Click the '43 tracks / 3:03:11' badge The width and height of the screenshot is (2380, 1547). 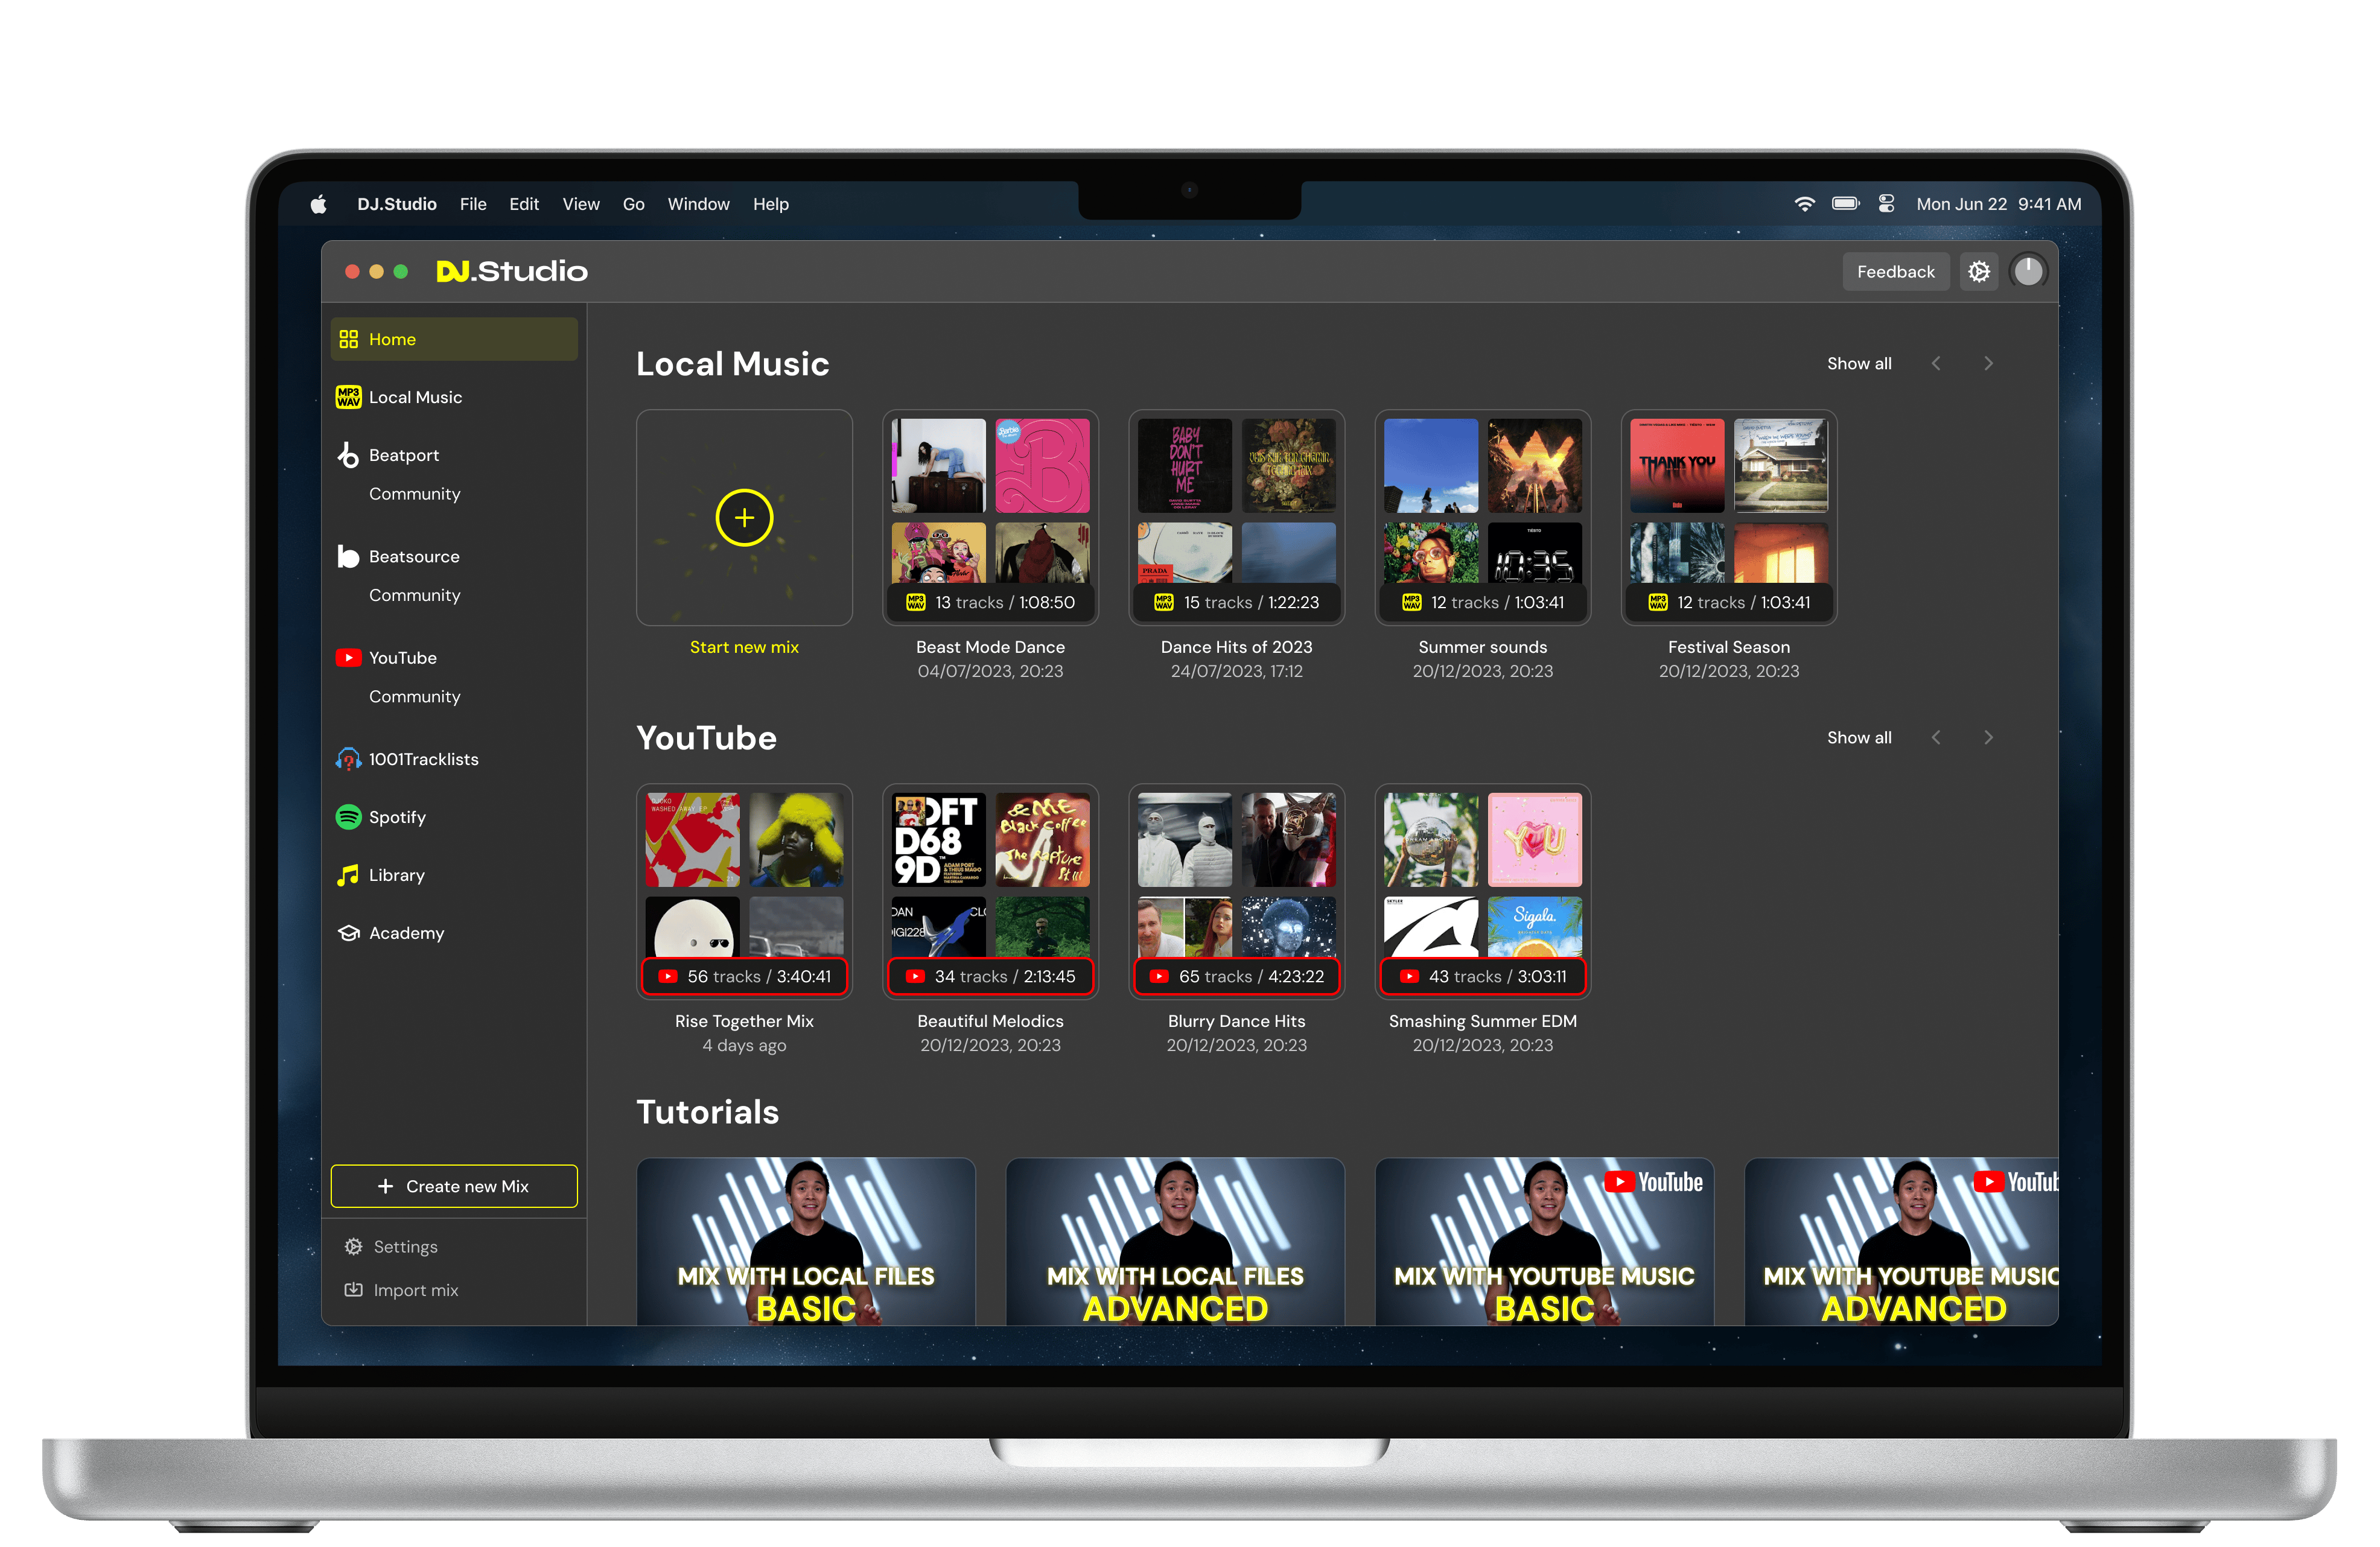[1482, 977]
